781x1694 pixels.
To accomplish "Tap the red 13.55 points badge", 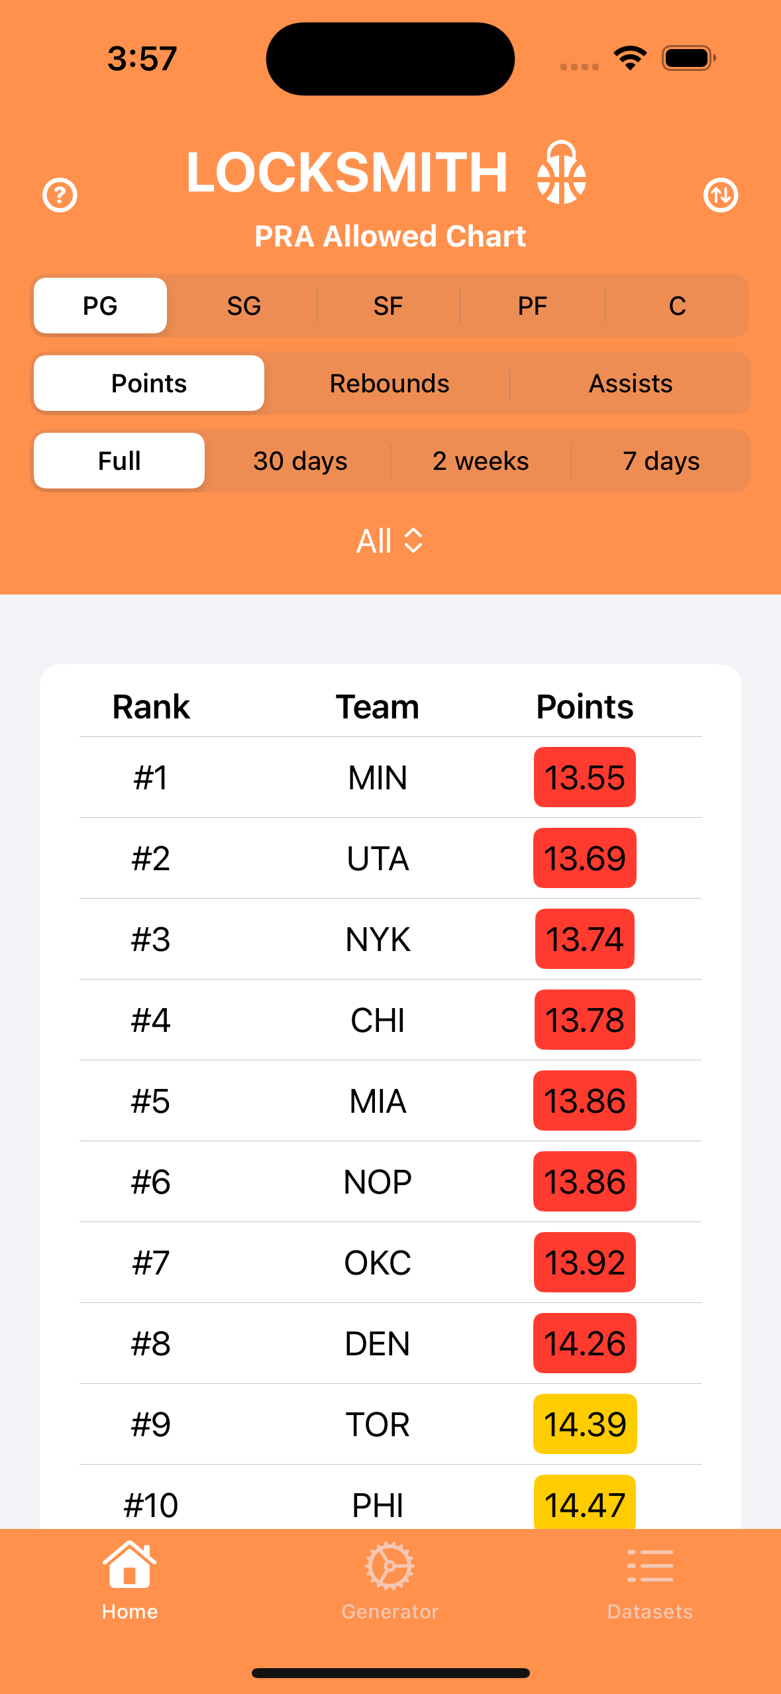I will pos(585,777).
